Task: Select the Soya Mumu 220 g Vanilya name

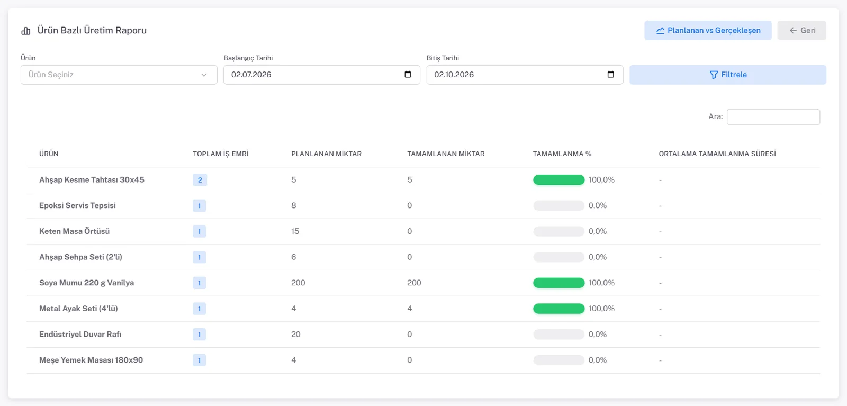Action: (86, 283)
